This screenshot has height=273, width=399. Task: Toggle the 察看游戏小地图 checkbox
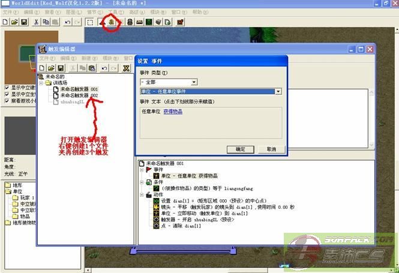(x=7, y=100)
